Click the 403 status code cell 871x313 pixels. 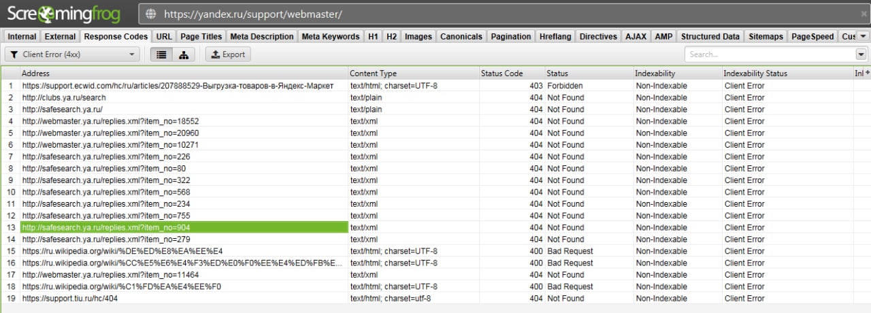511,86
